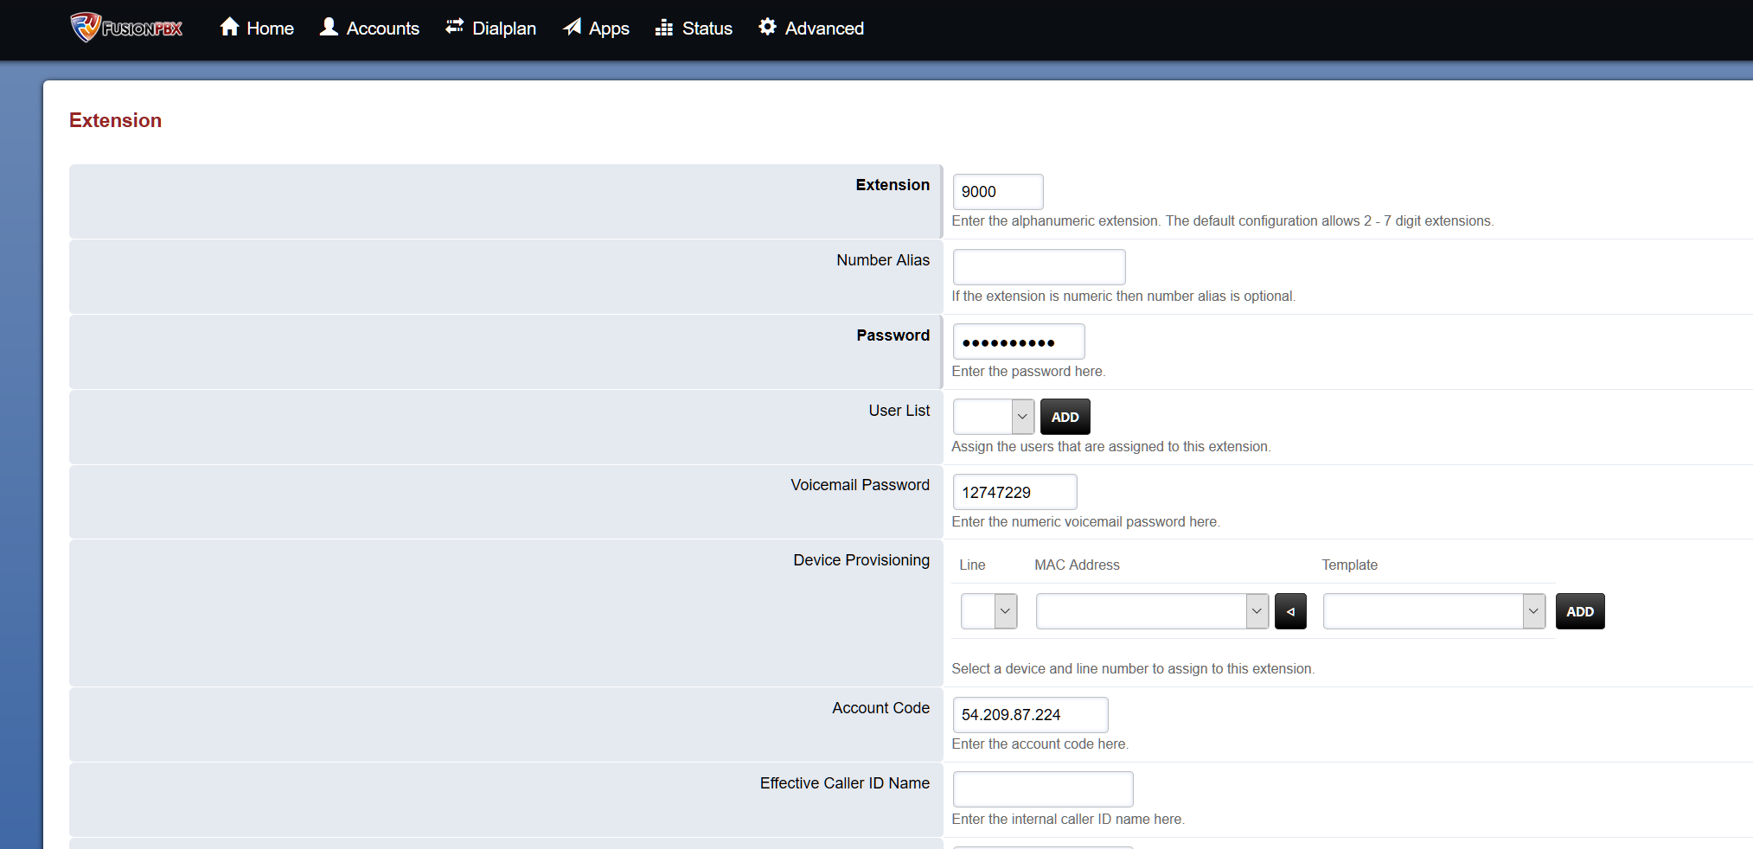Viewport: 1753px width, 849px height.
Task: Open the Template dropdown
Action: 1434,611
